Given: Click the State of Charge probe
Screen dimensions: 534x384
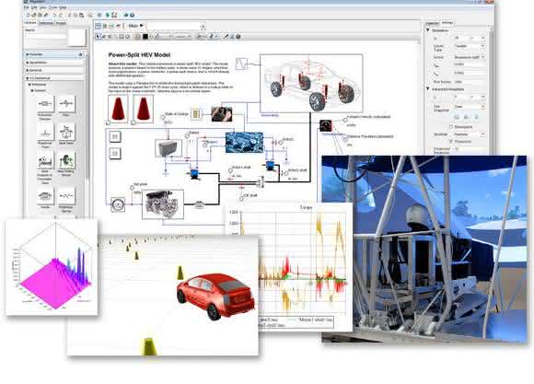Looking at the screenshot, I should point(163,117).
